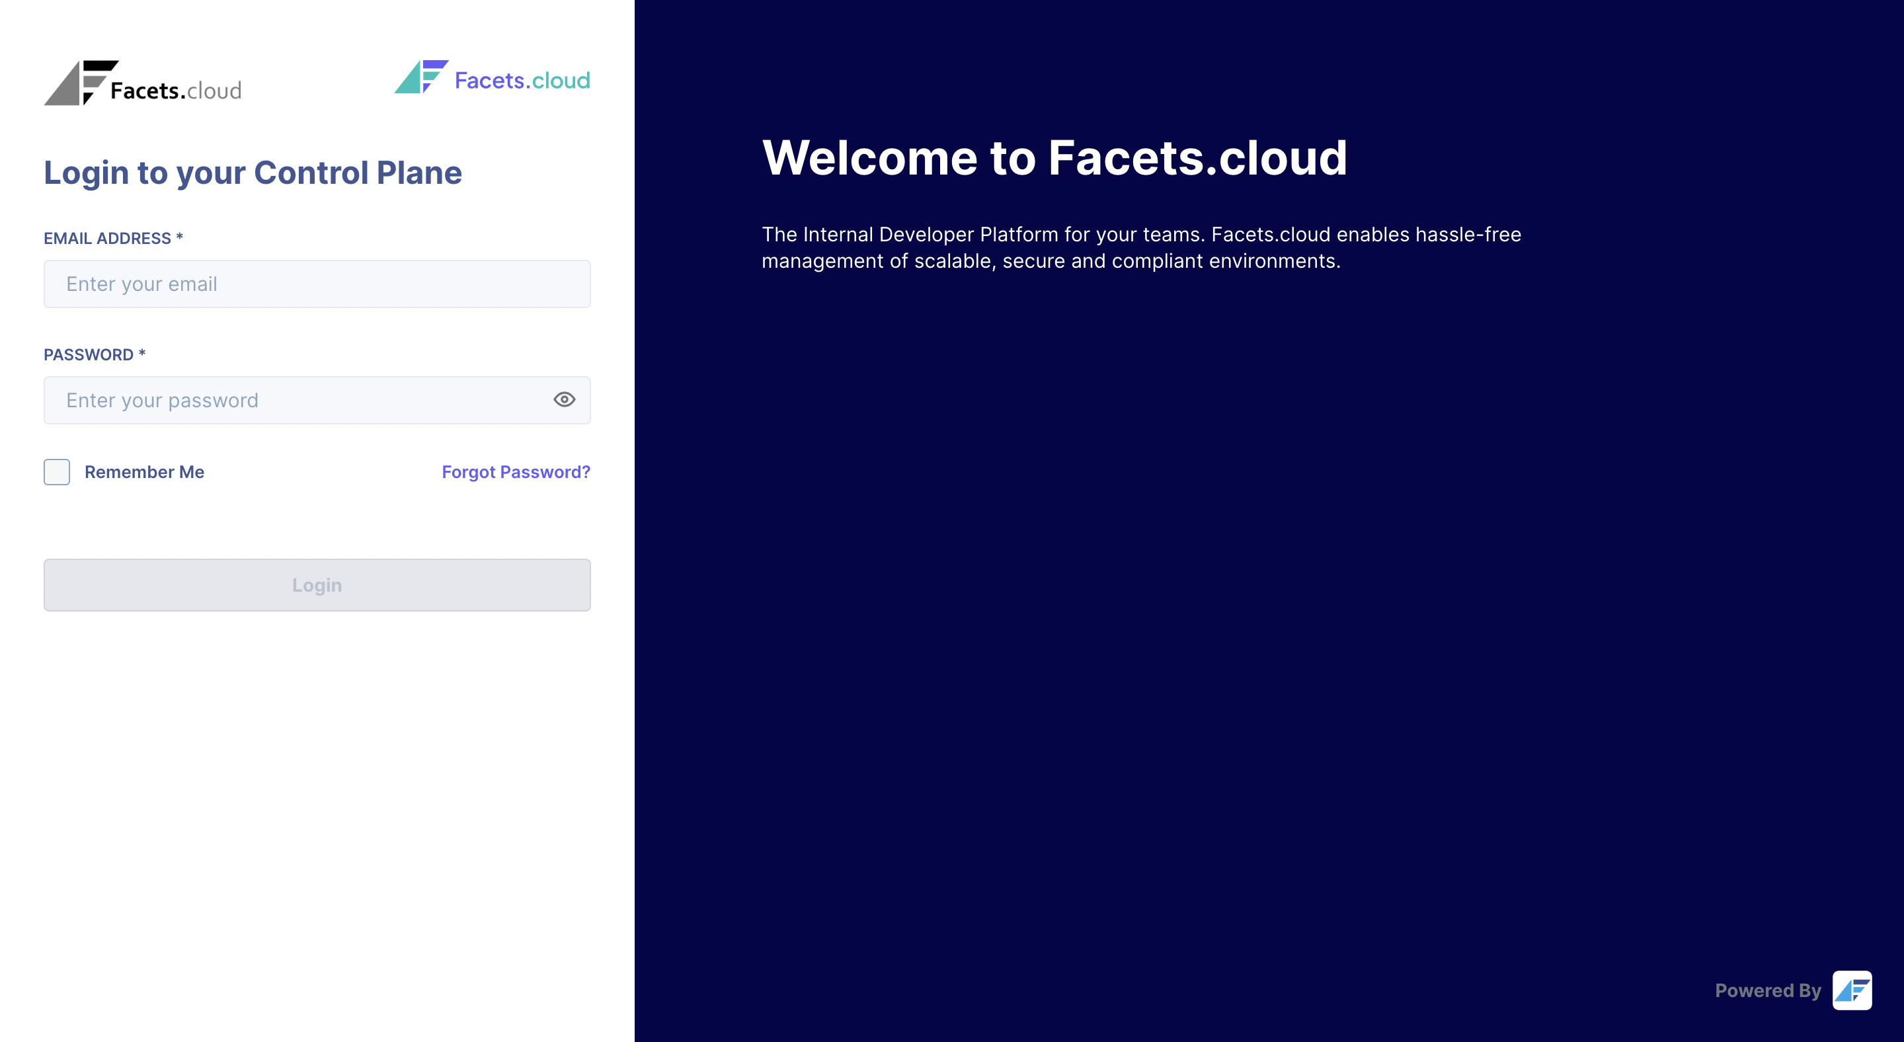The width and height of the screenshot is (1904, 1042).
Task: Click the Remember Me label text
Action: click(x=144, y=472)
